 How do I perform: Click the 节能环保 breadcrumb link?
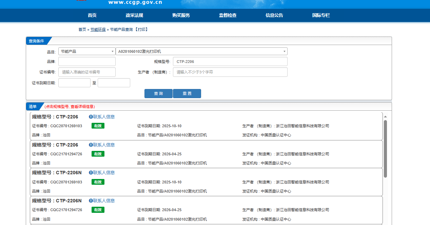(98, 29)
